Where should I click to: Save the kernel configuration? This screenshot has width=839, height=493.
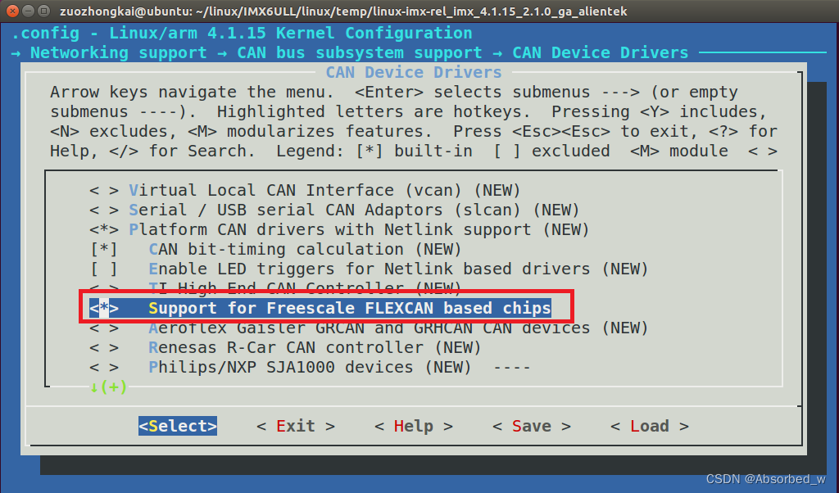pos(531,426)
